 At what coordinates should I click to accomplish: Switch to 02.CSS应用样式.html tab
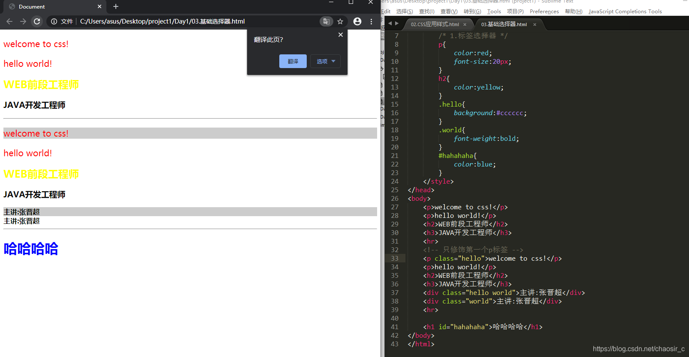click(x=435, y=24)
